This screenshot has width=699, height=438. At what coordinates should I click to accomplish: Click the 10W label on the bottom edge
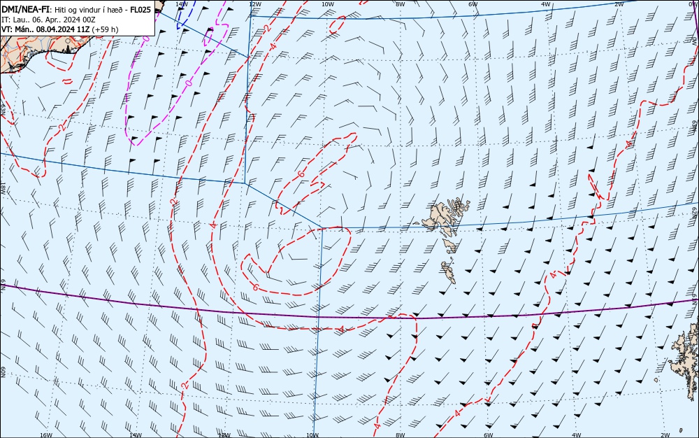pos(312,435)
